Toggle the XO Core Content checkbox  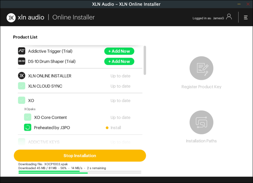click(x=28, y=117)
